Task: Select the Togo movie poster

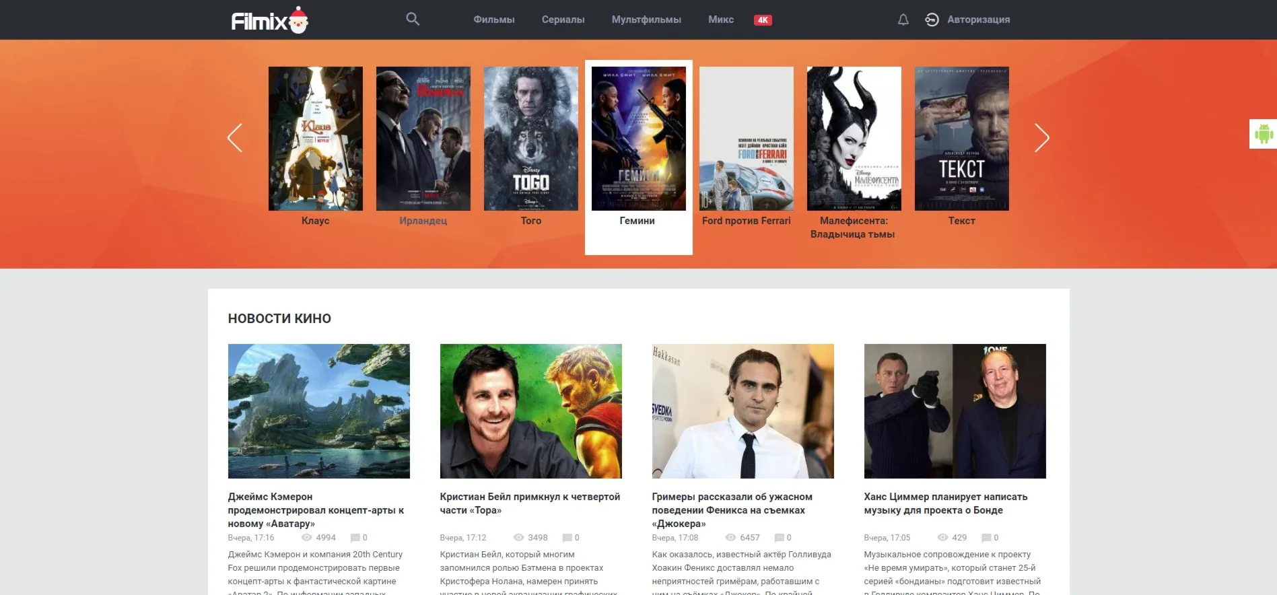Action: click(x=530, y=139)
